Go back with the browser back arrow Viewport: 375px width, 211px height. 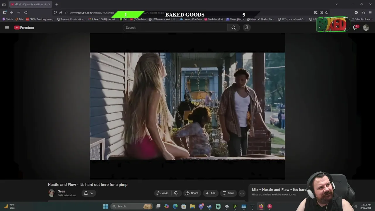click(x=12, y=13)
